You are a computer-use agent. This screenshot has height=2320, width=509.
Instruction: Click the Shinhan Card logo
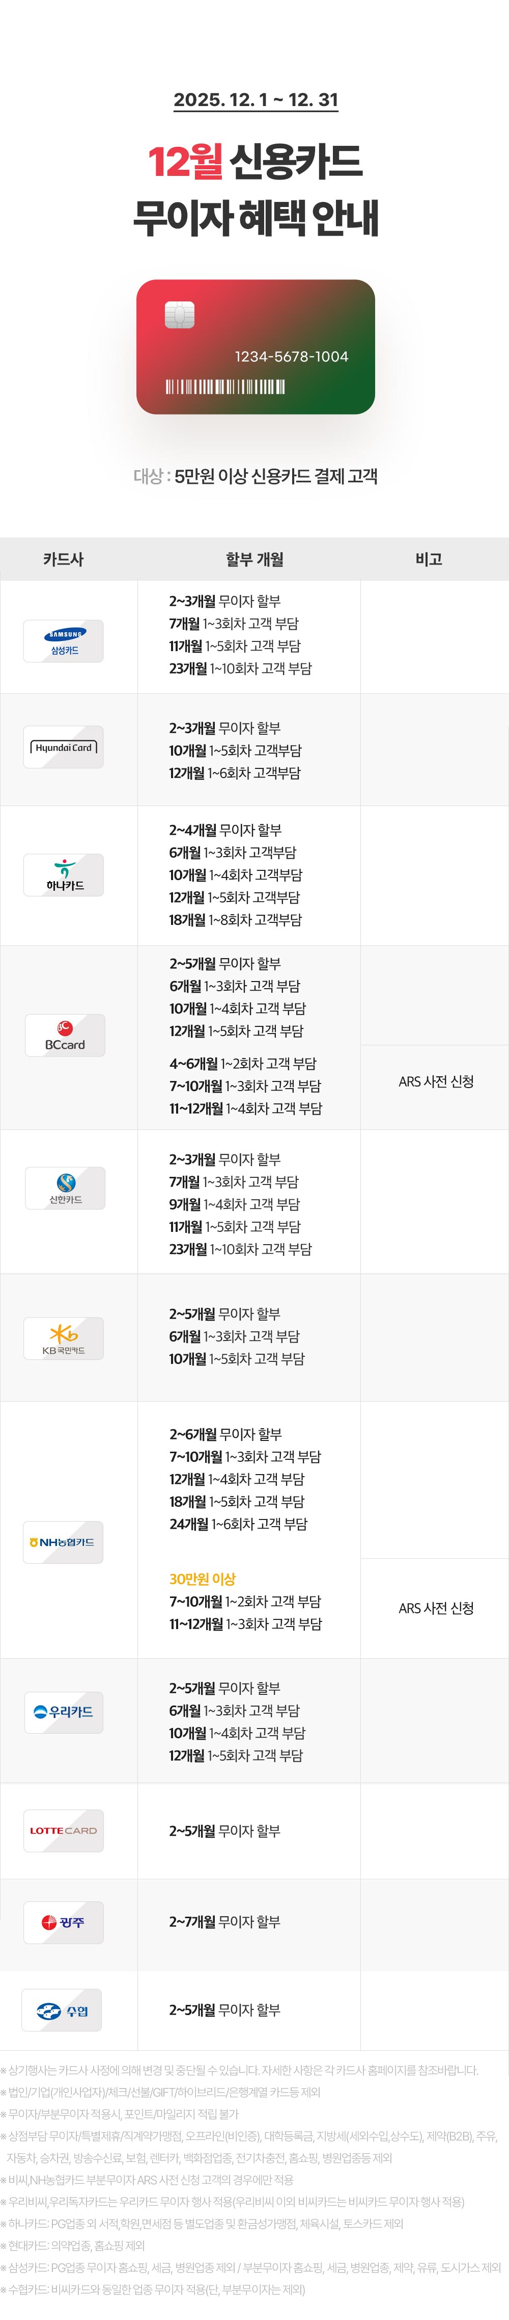tap(66, 1188)
